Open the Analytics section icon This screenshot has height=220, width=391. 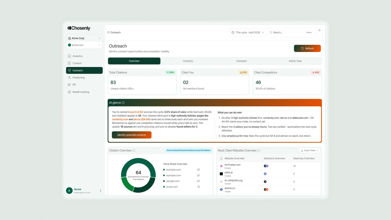[69, 56]
